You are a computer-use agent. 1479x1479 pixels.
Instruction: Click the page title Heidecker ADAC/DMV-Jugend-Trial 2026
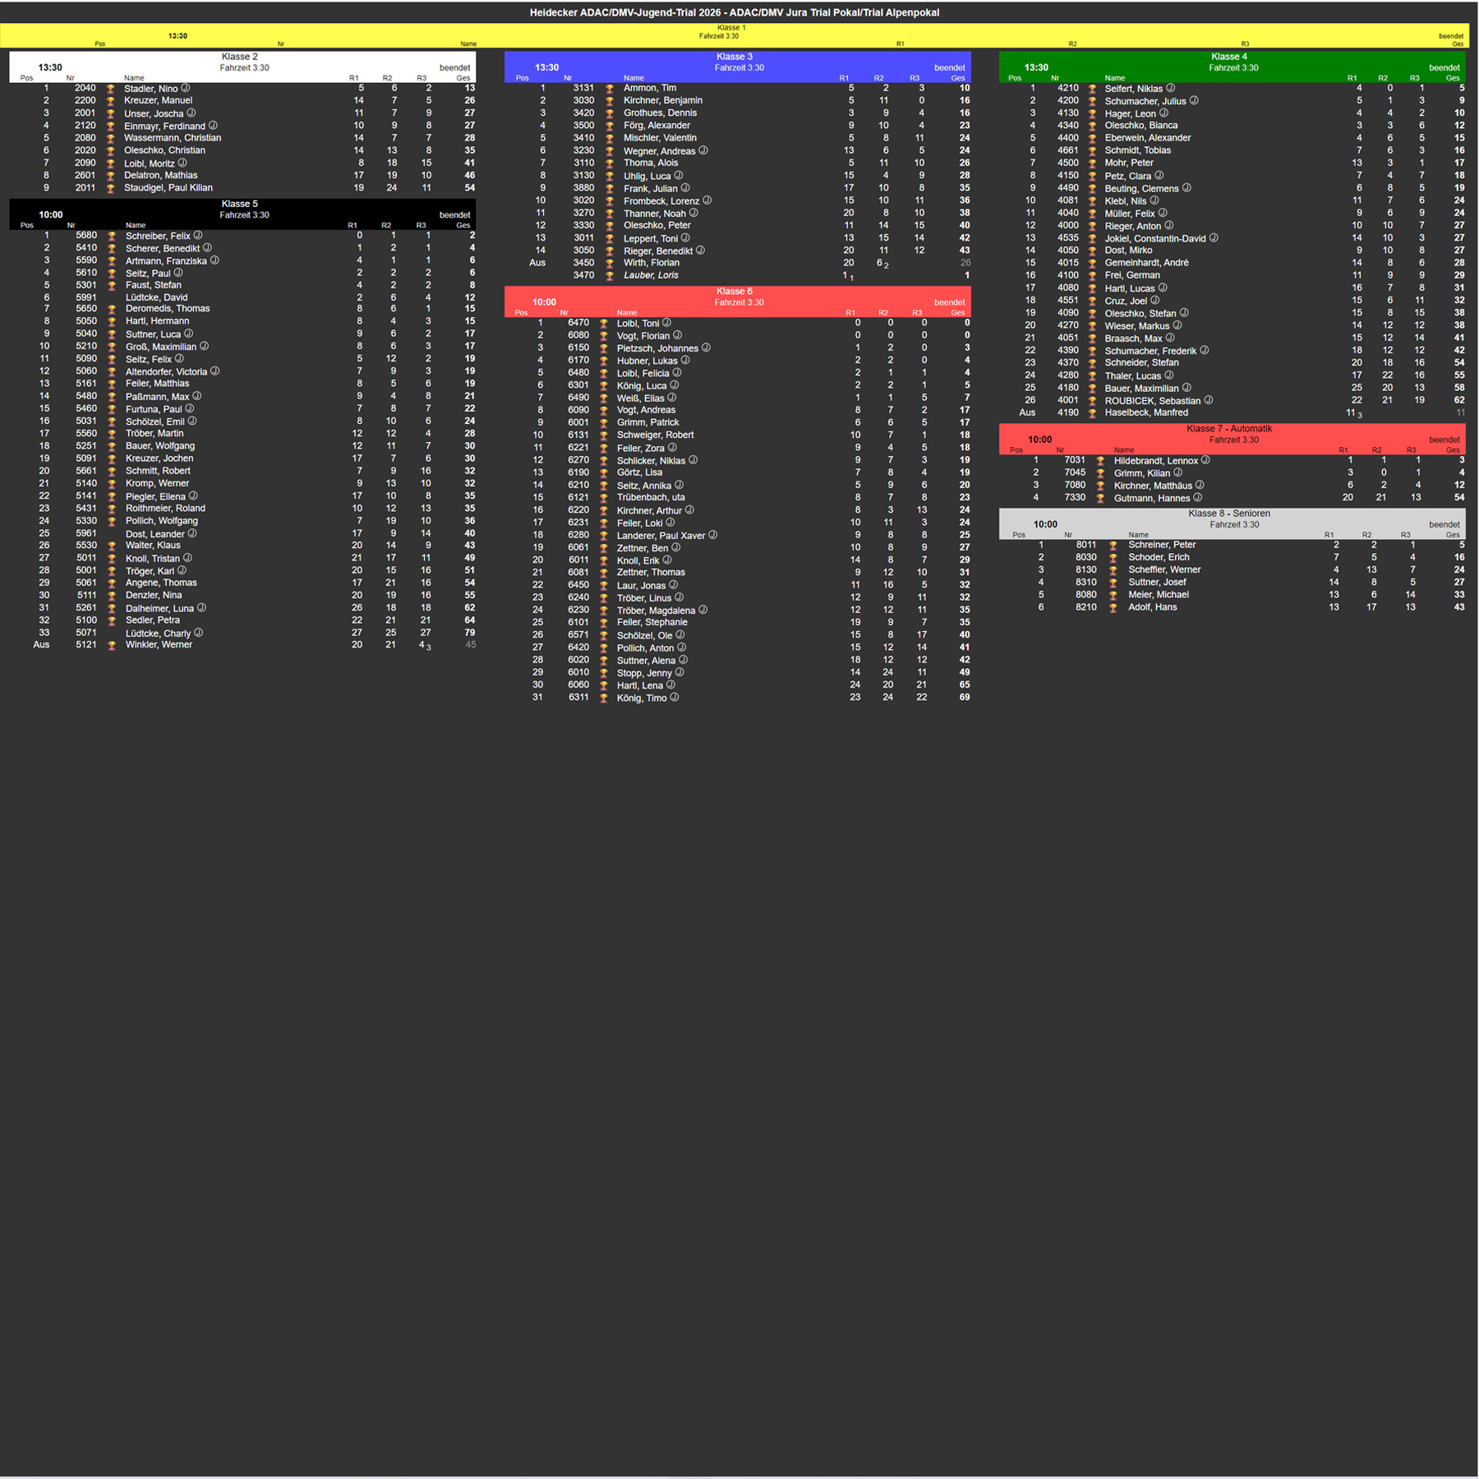click(625, 12)
